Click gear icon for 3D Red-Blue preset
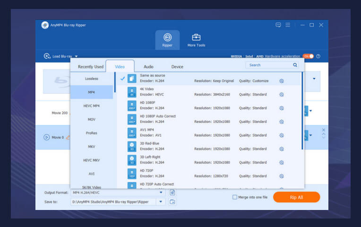The width and height of the screenshot is (361, 227). [x=281, y=148]
